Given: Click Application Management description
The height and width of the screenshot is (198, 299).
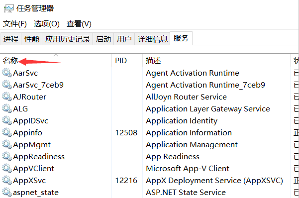Looking at the screenshot, I should [x=192, y=145].
